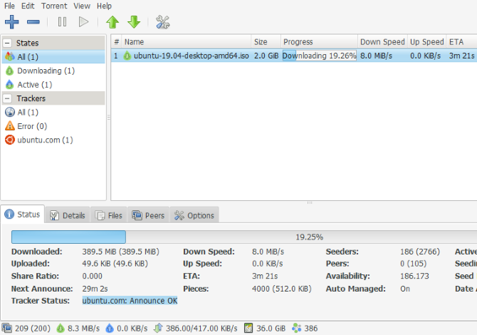The width and height of the screenshot is (477, 335).
Task: Sort by Down Speed column header
Action: (x=382, y=42)
